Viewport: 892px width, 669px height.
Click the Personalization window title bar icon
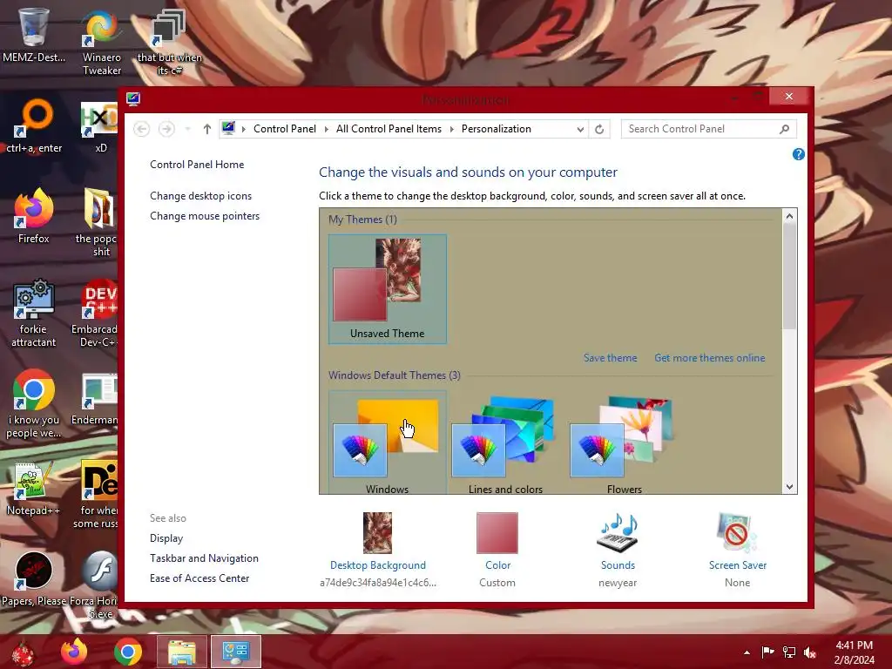pos(133,99)
